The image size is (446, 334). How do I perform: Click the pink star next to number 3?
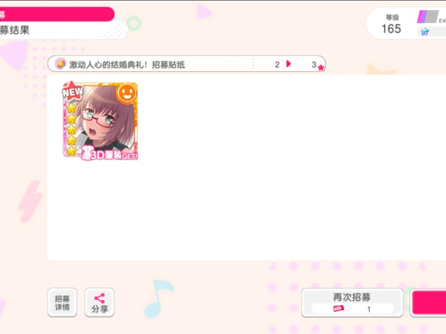[321, 68]
